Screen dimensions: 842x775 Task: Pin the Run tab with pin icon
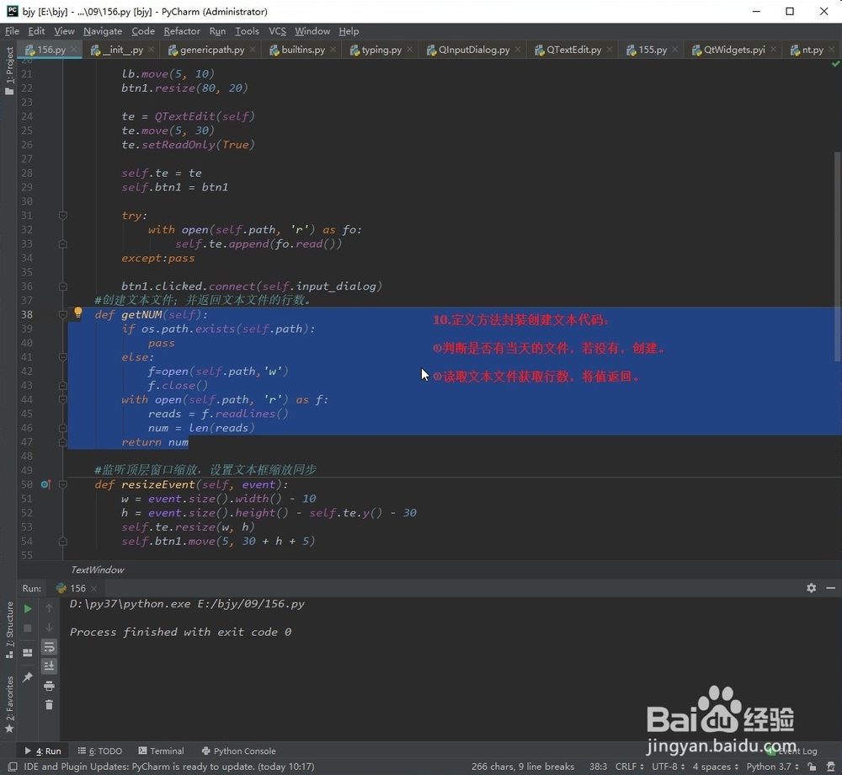click(28, 677)
